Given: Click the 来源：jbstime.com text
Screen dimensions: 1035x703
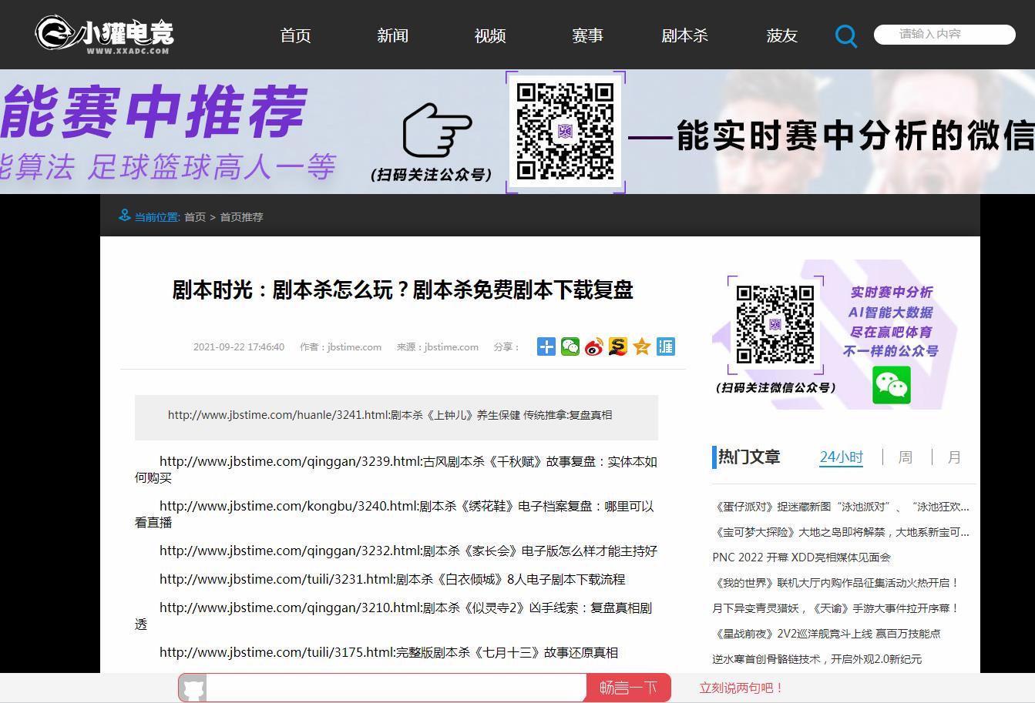Looking at the screenshot, I should point(438,347).
